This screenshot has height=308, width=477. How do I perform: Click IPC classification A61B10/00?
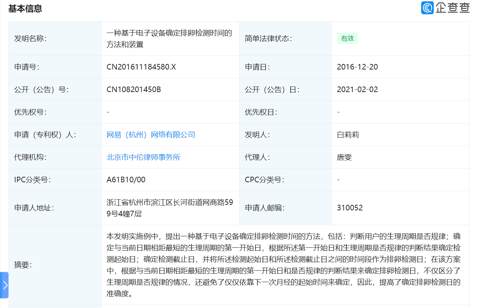(126, 180)
